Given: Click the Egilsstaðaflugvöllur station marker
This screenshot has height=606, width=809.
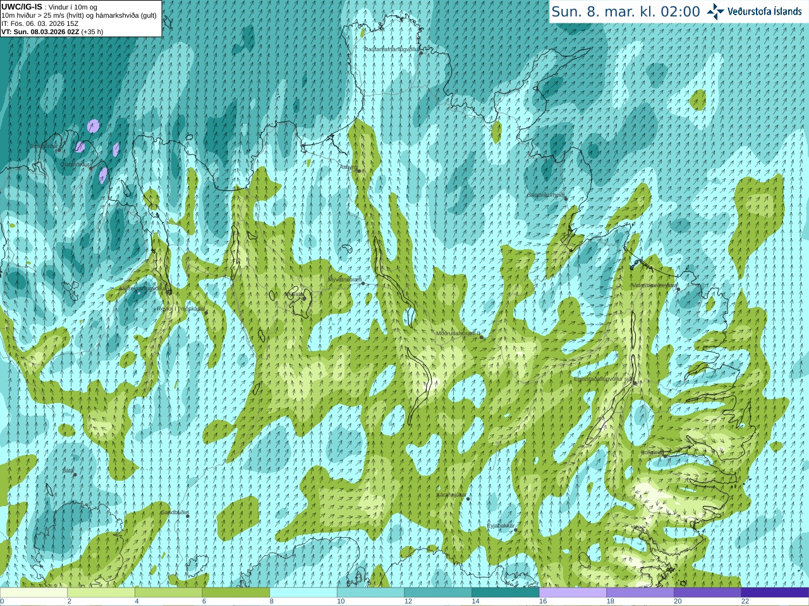Looking at the screenshot, I should [635, 383].
